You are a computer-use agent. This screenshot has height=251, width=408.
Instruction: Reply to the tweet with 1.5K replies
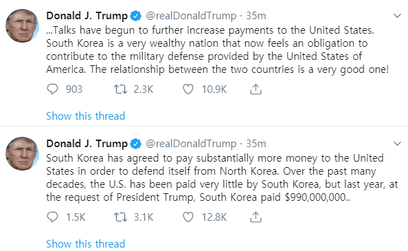[x=52, y=217]
